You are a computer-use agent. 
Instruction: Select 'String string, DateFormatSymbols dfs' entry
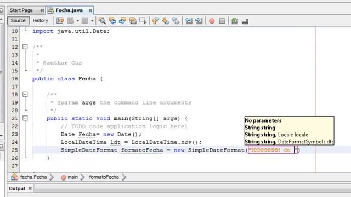[289, 142]
